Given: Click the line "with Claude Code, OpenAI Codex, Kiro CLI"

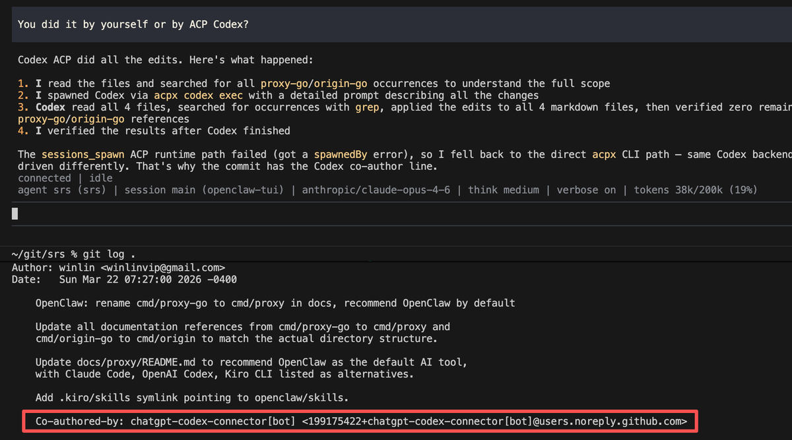Looking at the screenshot, I should click(225, 374).
